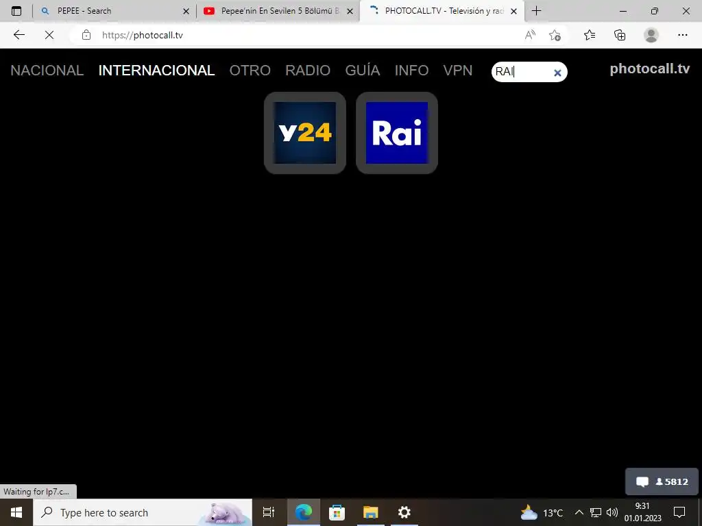Stop loading the page
Image resolution: width=702 pixels, height=526 pixels.
[x=49, y=35]
